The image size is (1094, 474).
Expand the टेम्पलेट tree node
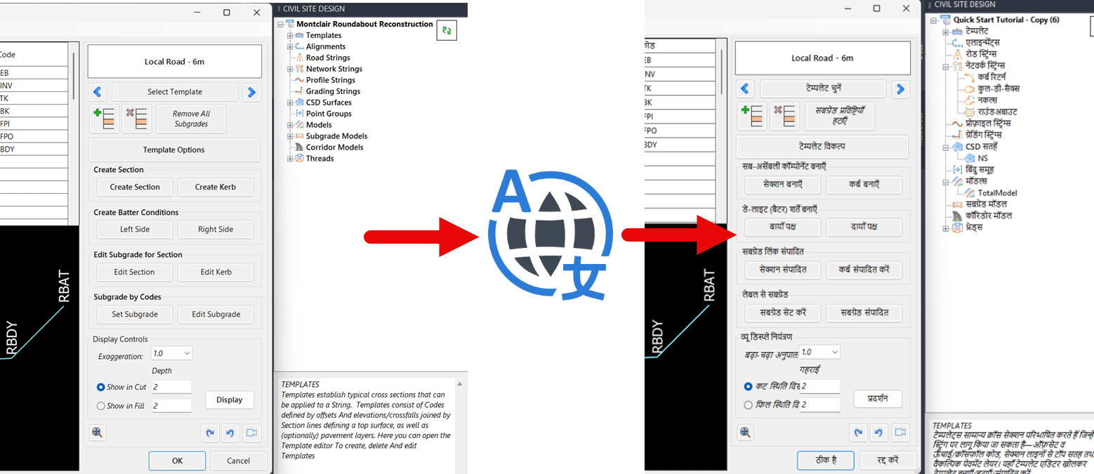click(946, 32)
